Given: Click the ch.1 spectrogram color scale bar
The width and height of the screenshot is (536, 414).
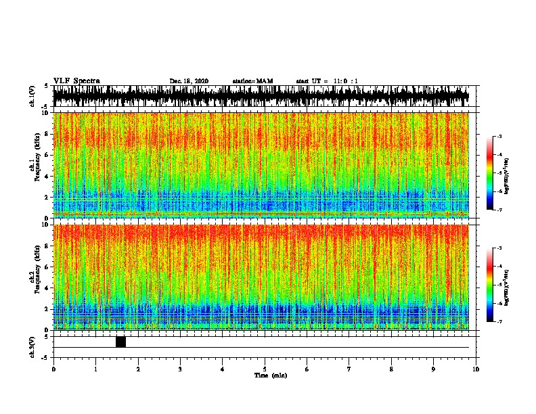Looking at the screenshot, I should pos(490,173).
